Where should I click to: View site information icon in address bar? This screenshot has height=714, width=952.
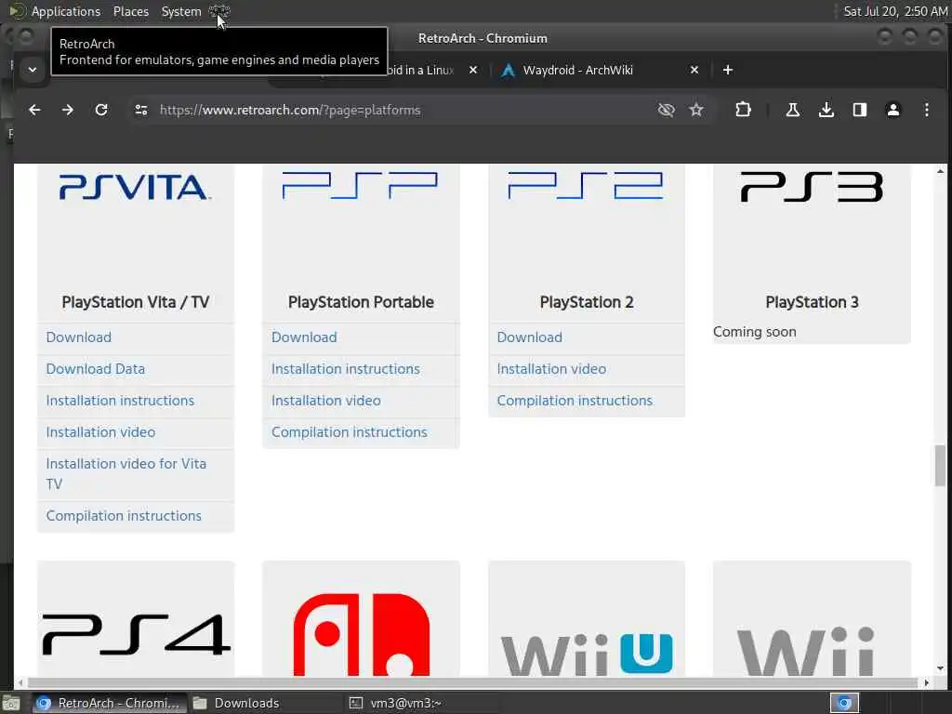point(141,110)
